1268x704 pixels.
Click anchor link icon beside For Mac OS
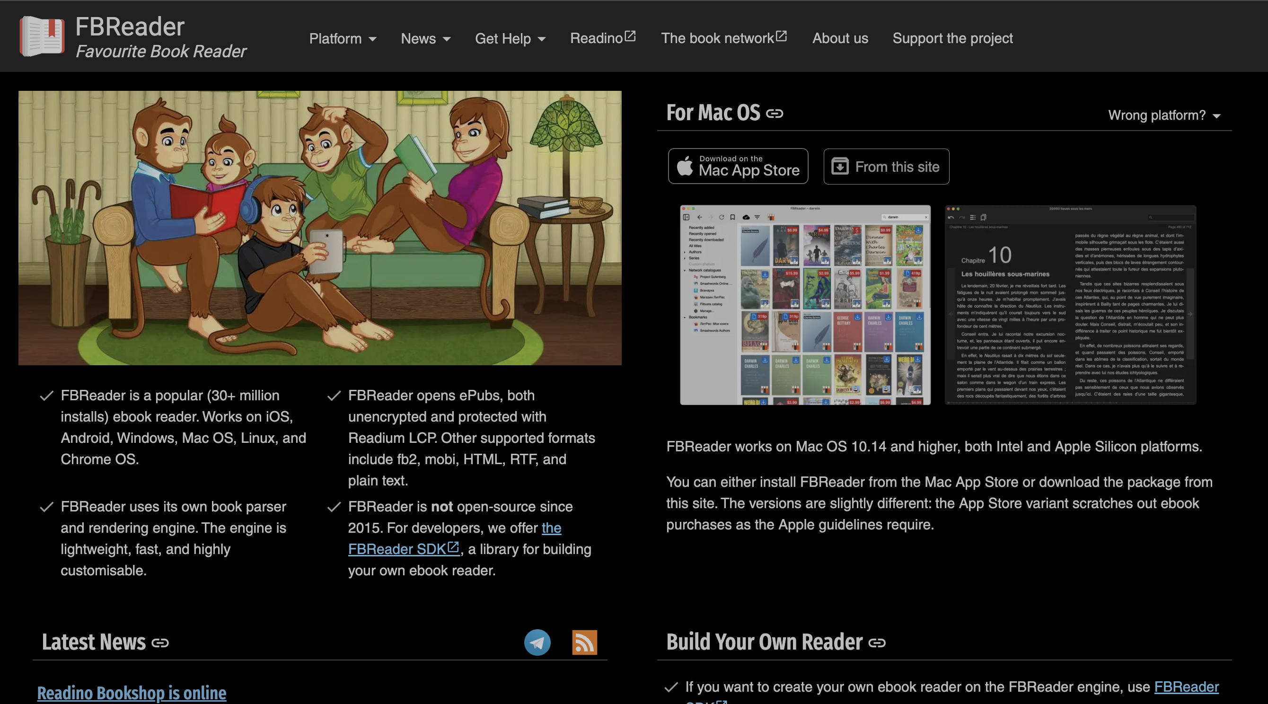(x=775, y=114)
